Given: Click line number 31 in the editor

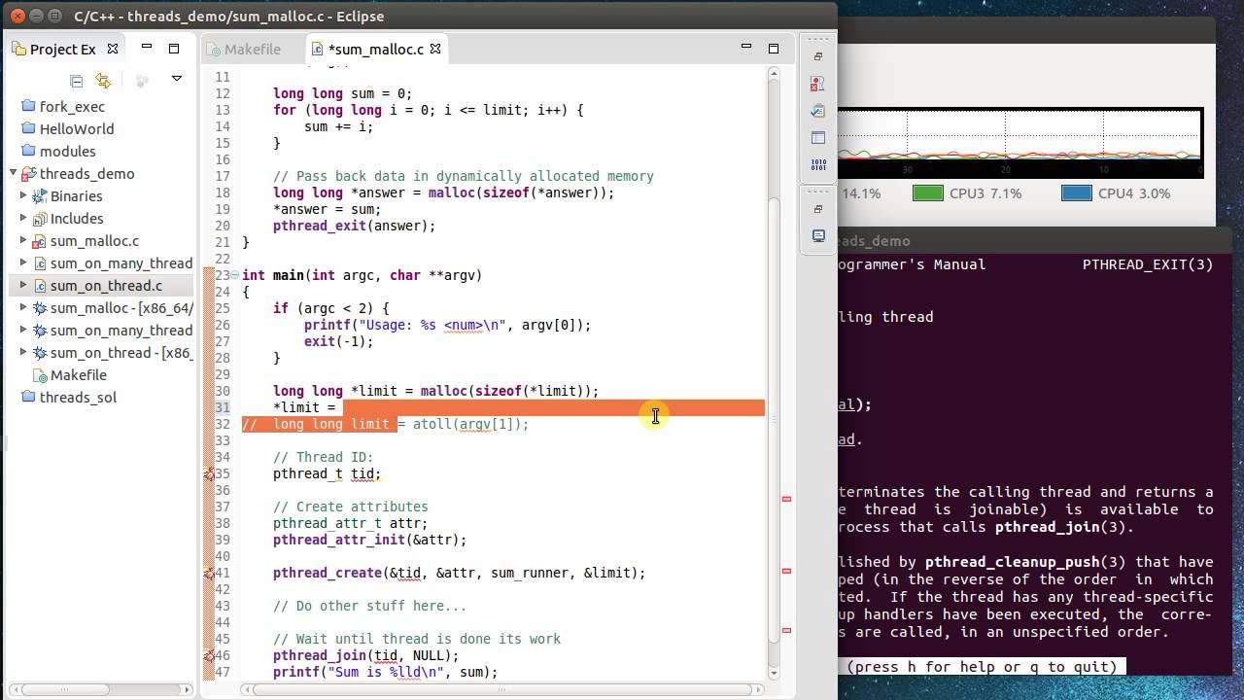Looking at the screenshot, I should pos(222,407).
